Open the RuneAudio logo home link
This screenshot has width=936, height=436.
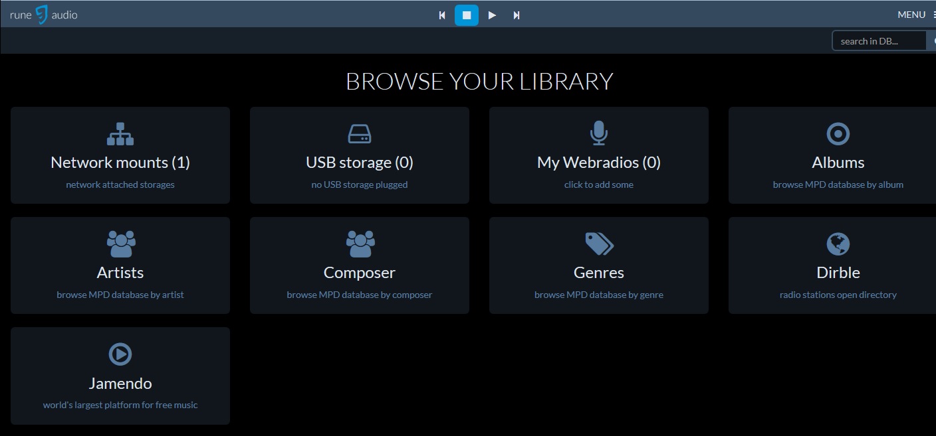click(44, 15)
